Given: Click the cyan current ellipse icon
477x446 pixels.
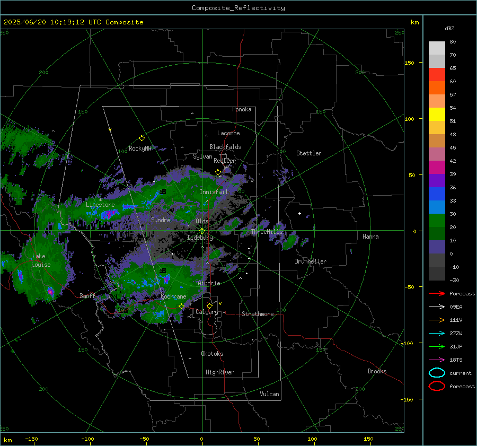Looking at the screenshot, I should pos(437,373).
